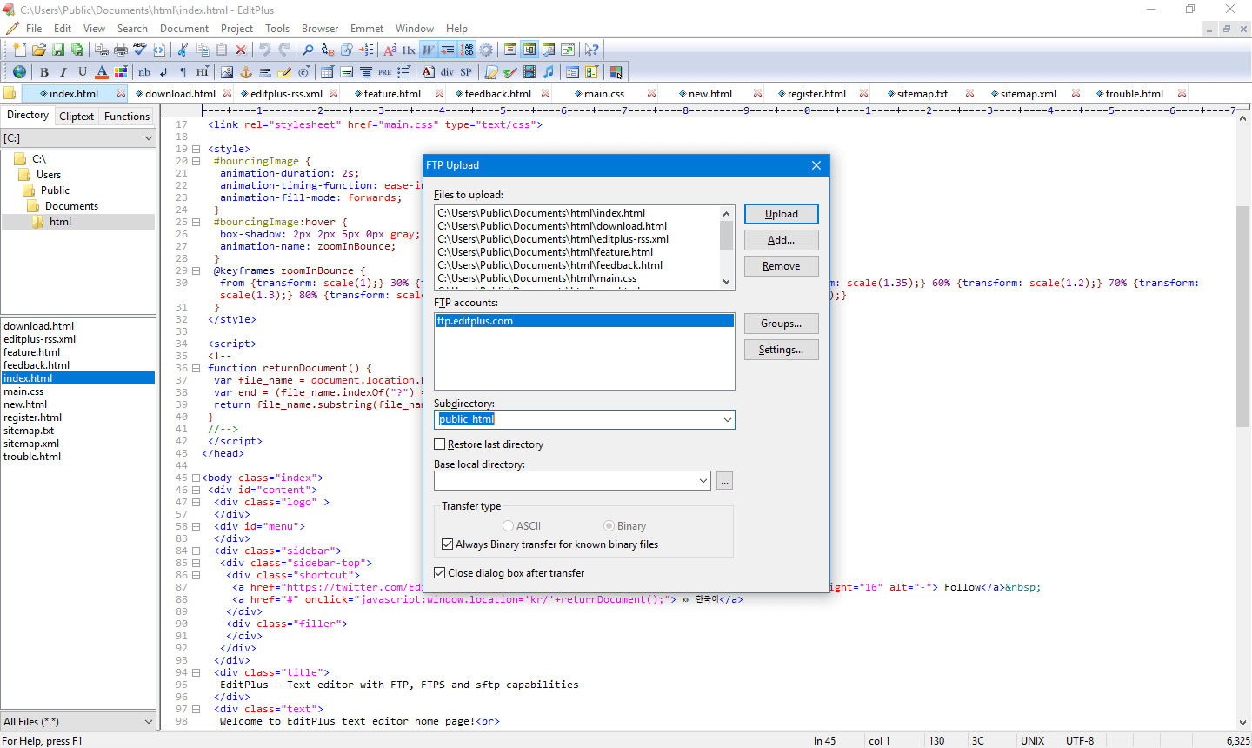Apply underline with the U icon

pos(83,72)
